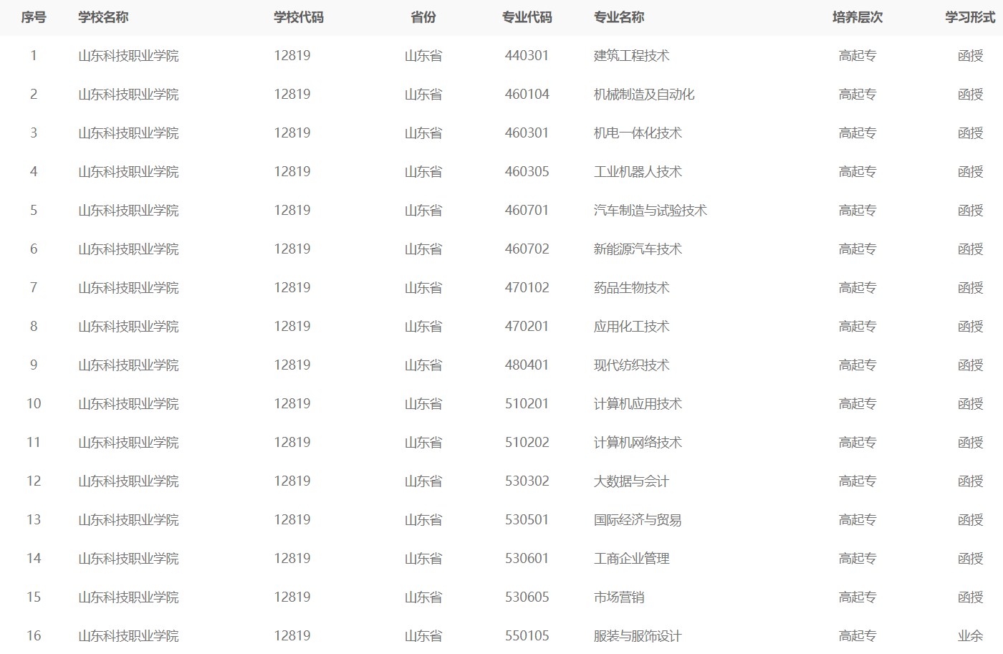Select the 应用化工技术 major cell

click(x=632, y=327)
